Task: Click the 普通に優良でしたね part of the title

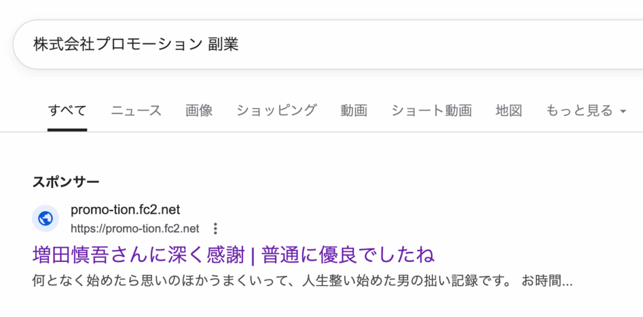Action: (x=347, y=255)
